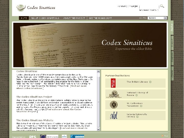Open the Contact link in the header
This screenshot has height=138, width=184.
(122, 6)
